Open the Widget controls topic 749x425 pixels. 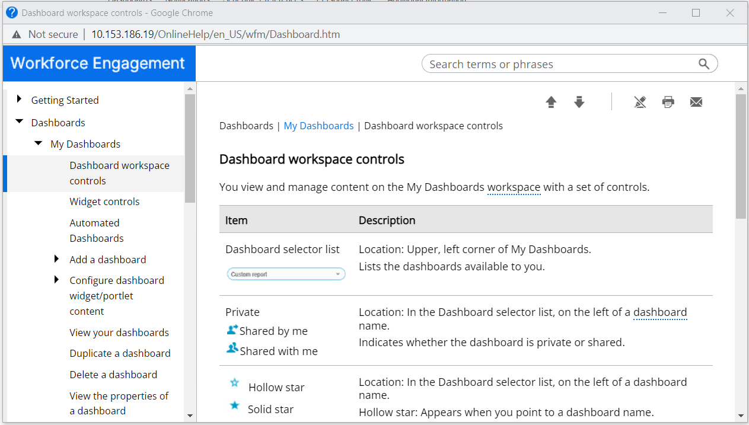coord(104,202)
